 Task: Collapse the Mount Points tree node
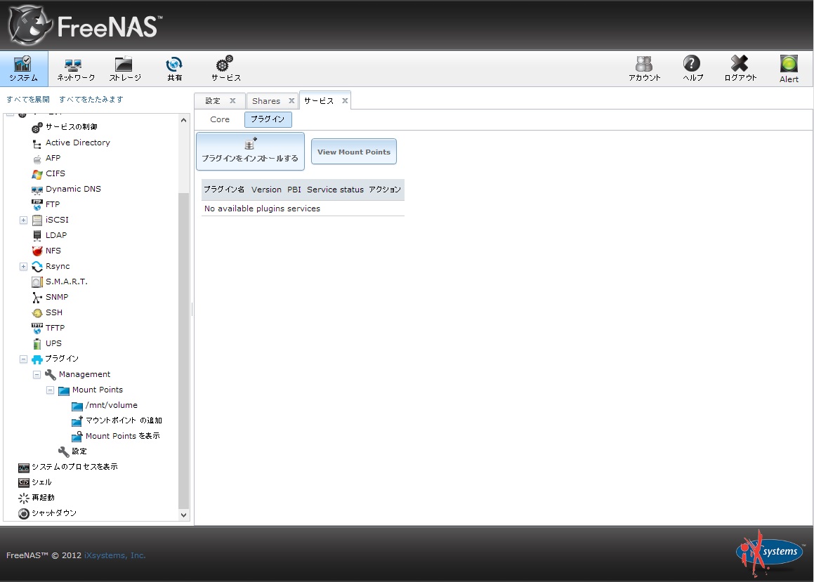point(51,390)
